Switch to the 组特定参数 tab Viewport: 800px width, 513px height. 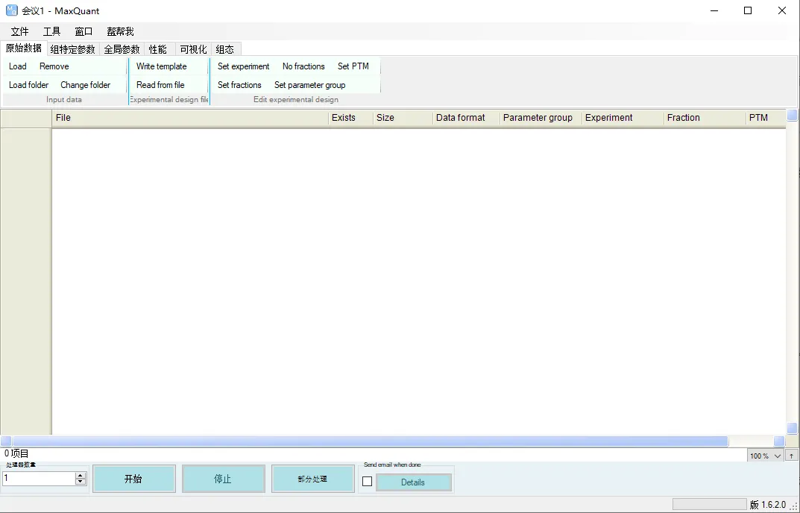[x=72, y=49]
